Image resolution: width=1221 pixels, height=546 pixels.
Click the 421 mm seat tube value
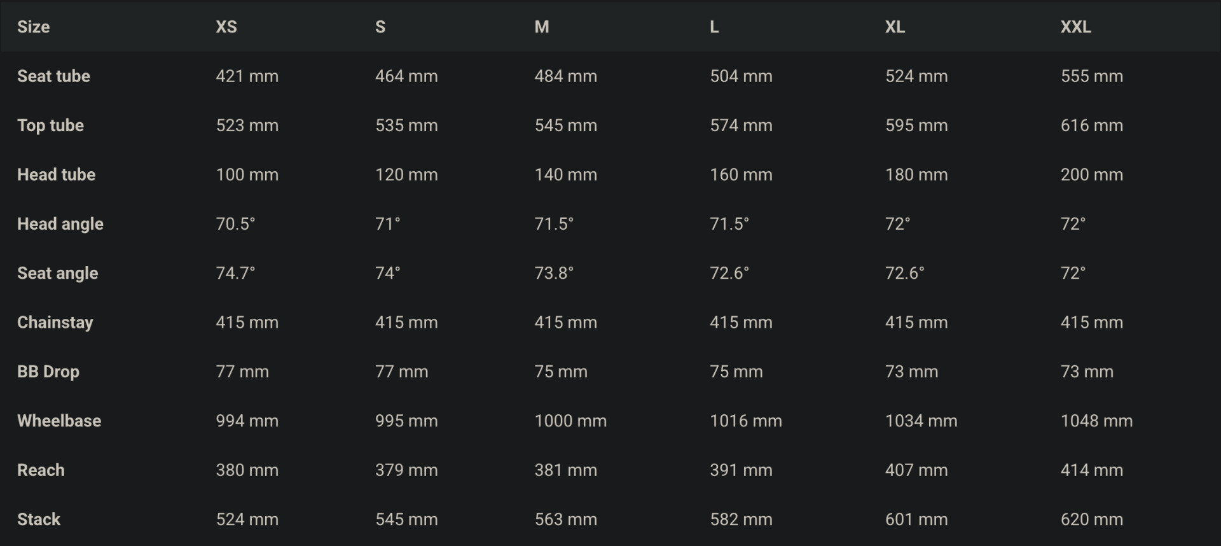pyautogui.click(x=247, y=76)
